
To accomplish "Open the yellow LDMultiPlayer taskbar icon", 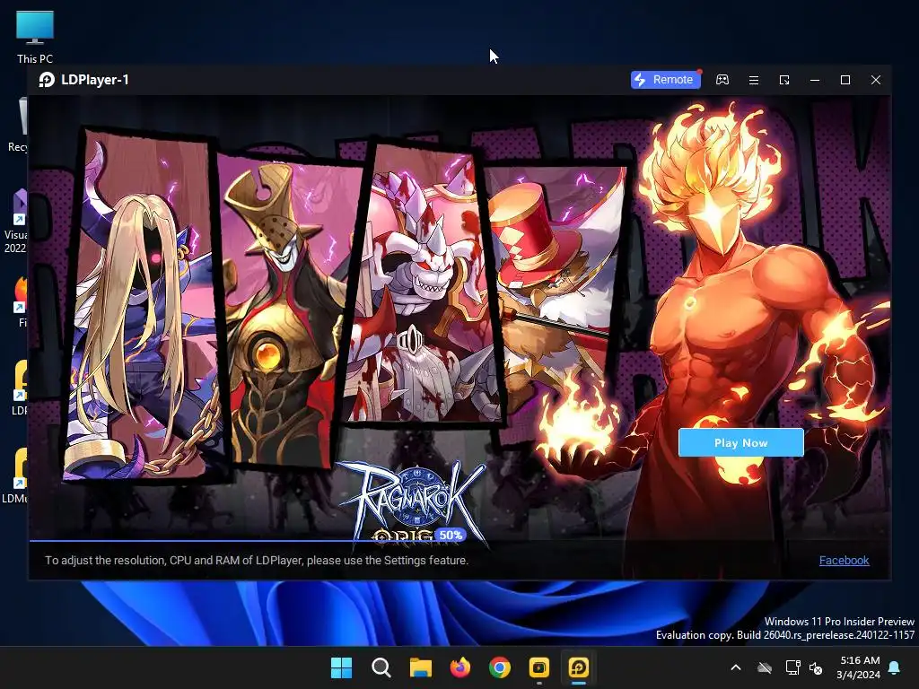I will (x=538, y=667).
